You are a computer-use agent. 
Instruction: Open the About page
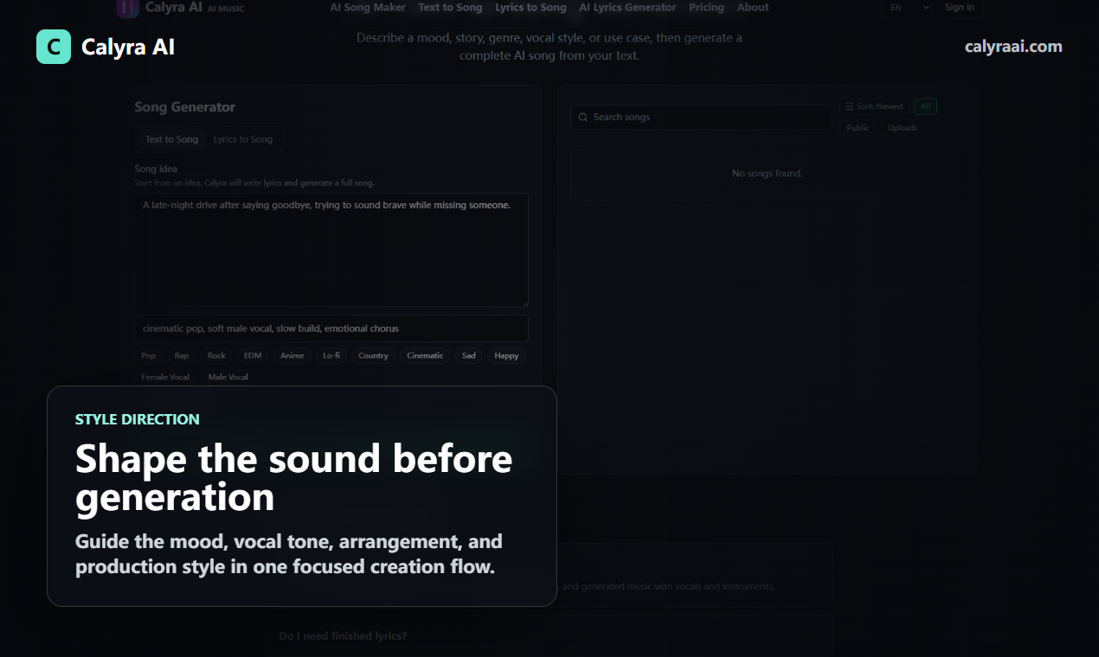coord(753,7)
